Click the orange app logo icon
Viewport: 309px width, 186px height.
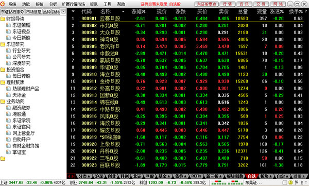pyautogui.click(x=3, y=4)
